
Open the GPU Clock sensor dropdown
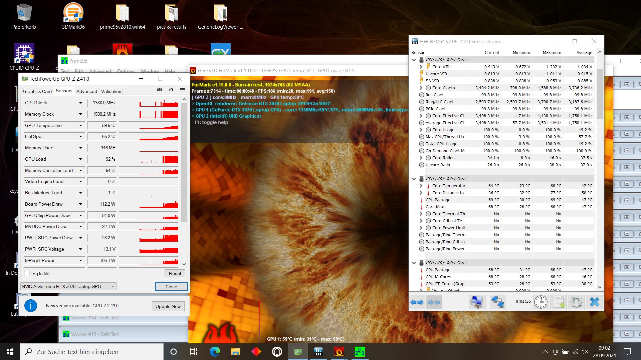(80, 103)
